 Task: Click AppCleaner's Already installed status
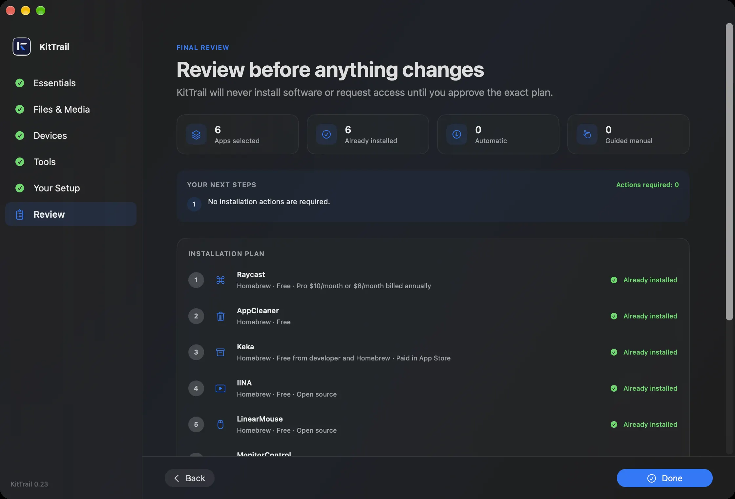[644, 316]
